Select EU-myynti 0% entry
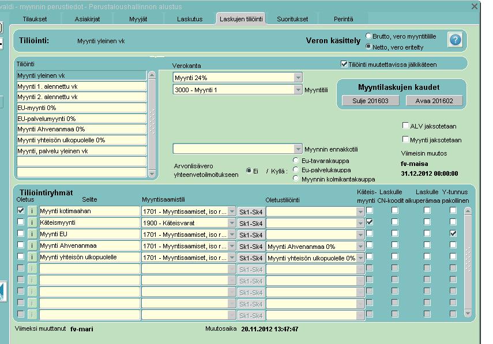The image size is (493, 344). click(82, 108)
